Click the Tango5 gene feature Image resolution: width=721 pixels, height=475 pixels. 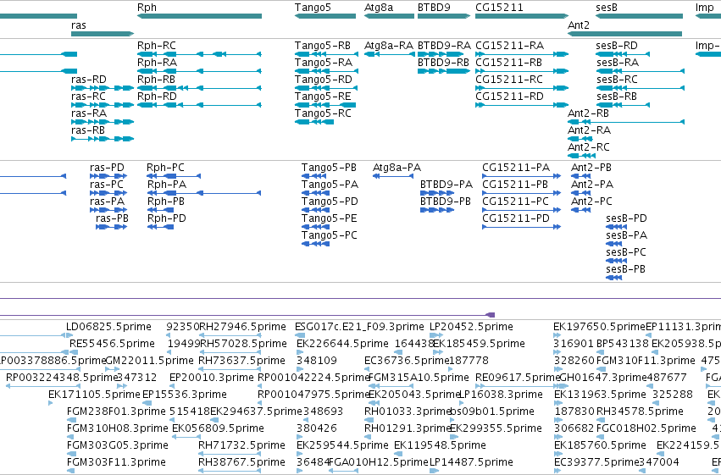(x=325, y=16)
